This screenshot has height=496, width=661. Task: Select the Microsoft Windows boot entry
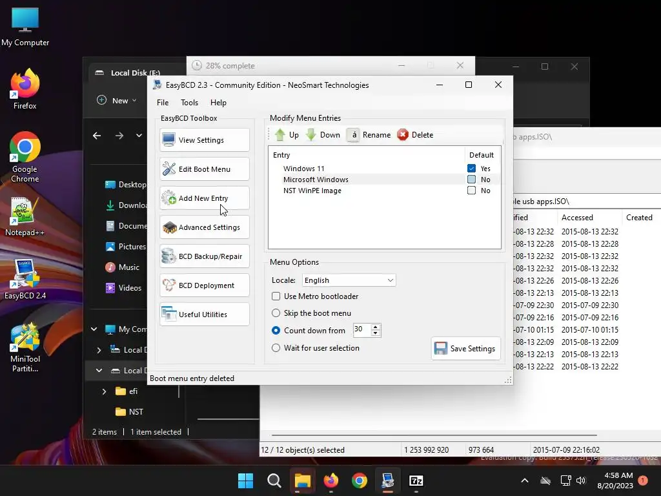click(316, 180)
